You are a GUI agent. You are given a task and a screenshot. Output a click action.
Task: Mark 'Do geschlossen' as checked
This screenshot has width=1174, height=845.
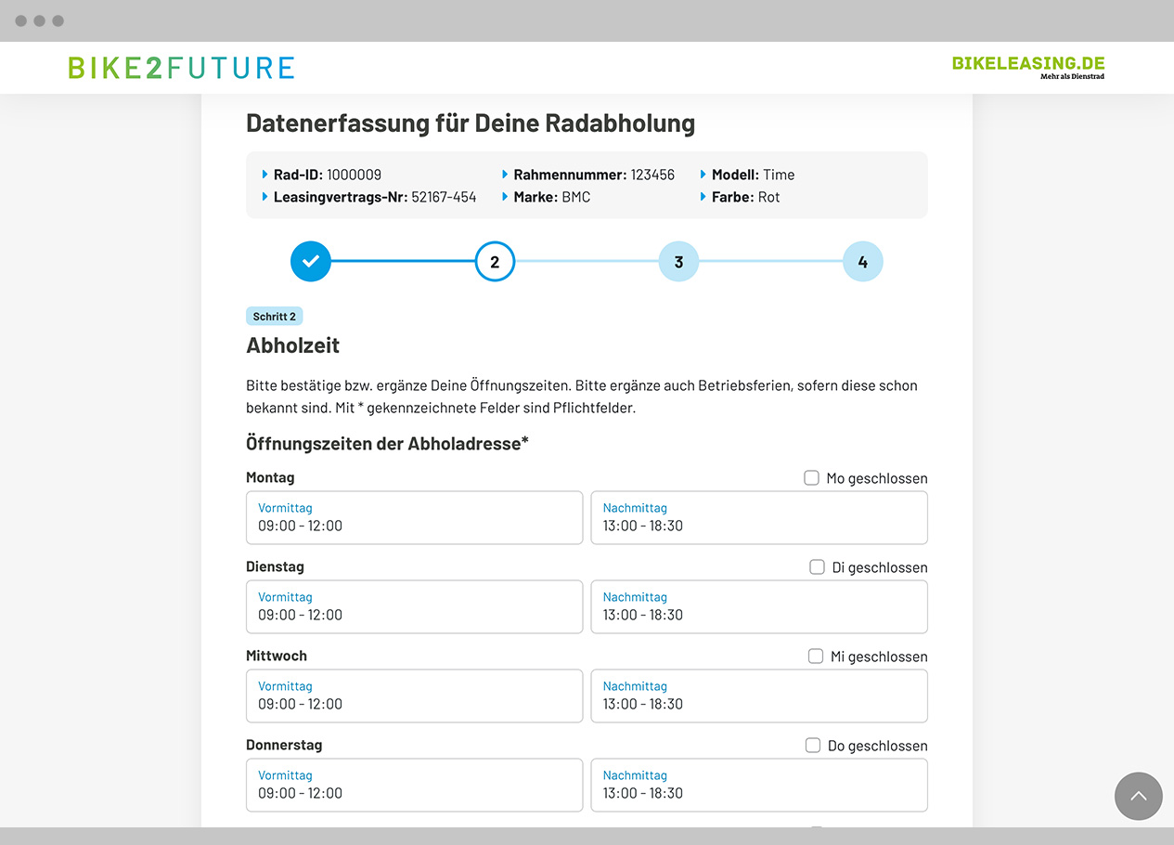(813, 746)
